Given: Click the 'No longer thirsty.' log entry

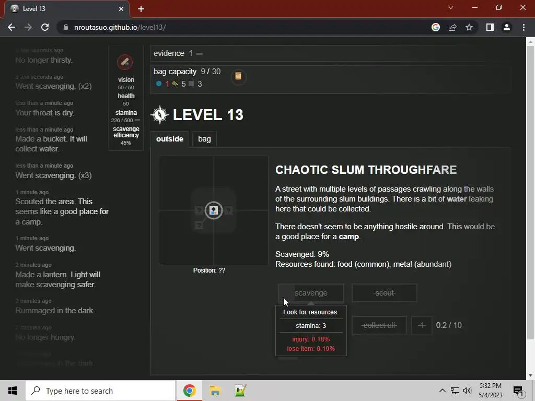Looking at the screenshot, I should (x=44, y=60).
